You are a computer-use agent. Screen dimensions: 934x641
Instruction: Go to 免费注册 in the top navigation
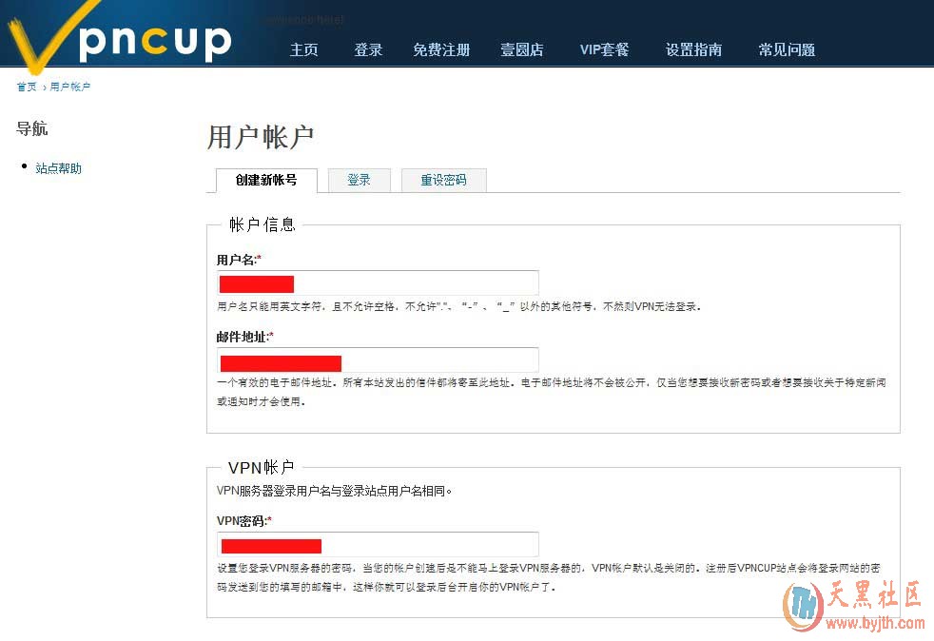click(441, 49)
